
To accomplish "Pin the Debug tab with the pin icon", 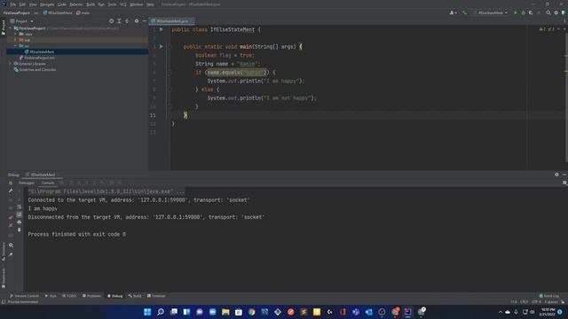I will point(11,254).
